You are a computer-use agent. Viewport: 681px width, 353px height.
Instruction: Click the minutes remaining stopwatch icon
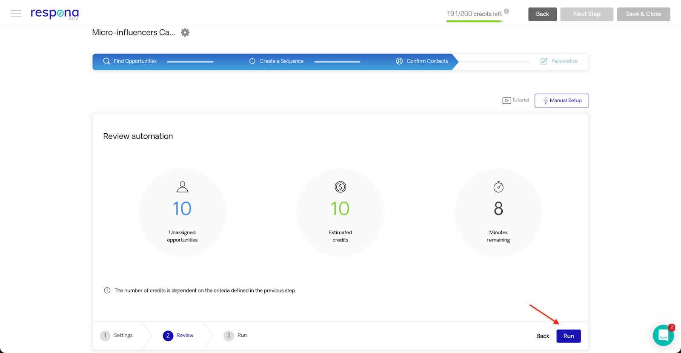coord(498,187)
